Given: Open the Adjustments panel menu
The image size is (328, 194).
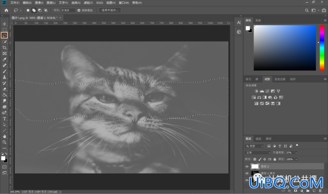Looking at the screenshot, I should click(x=325, y=79).
